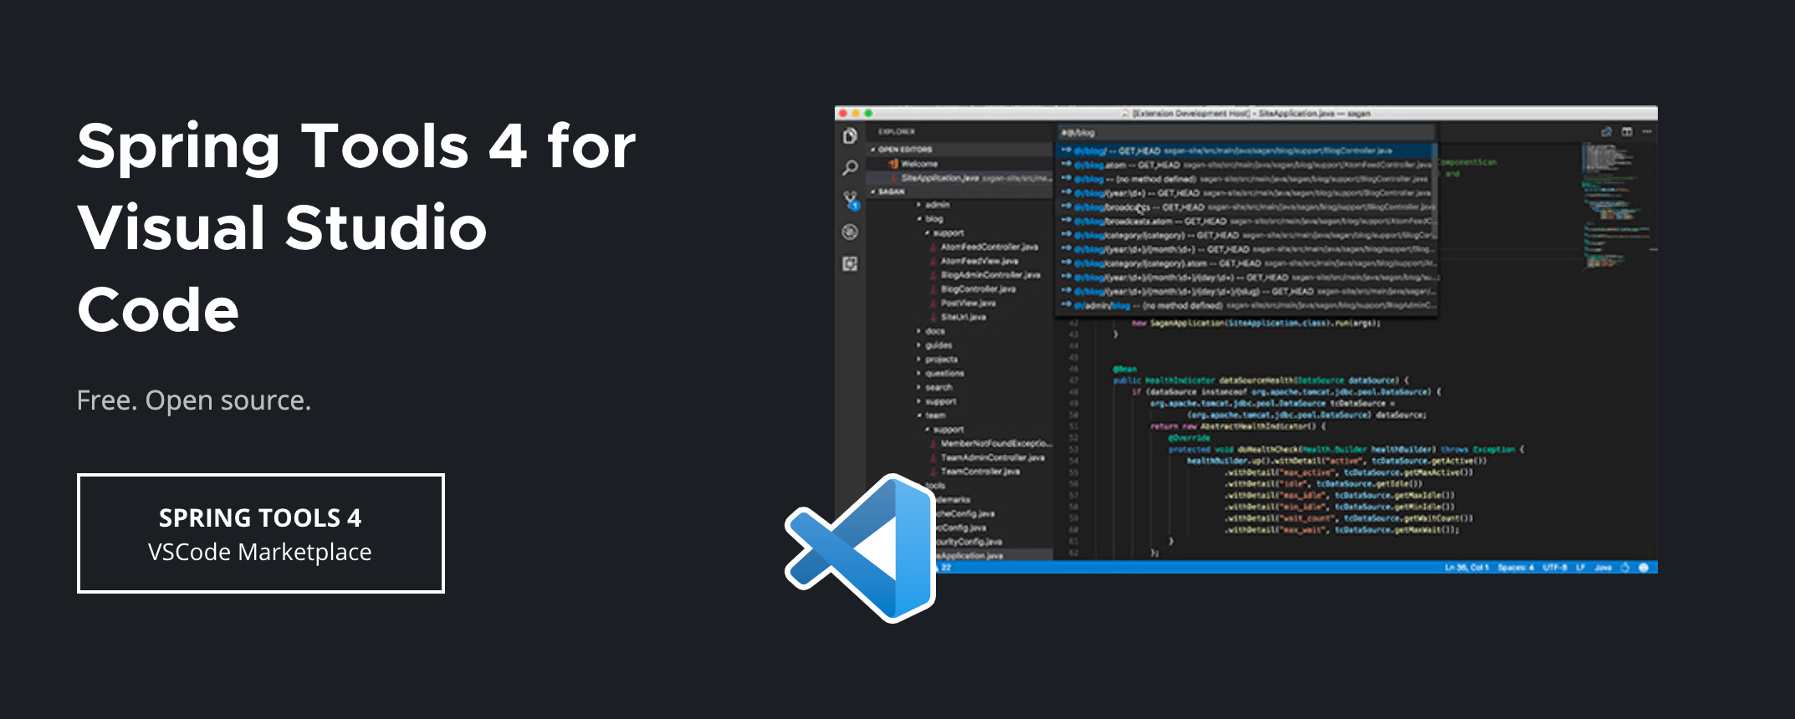The width and height of the screenshot is (1795, 719).
Task: Click LF line ending in status bar
Action: pyautogui.click(x=1581, y=568)
